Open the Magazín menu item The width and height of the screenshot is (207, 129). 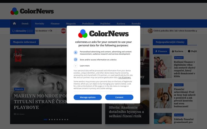(x=71, y=24)
